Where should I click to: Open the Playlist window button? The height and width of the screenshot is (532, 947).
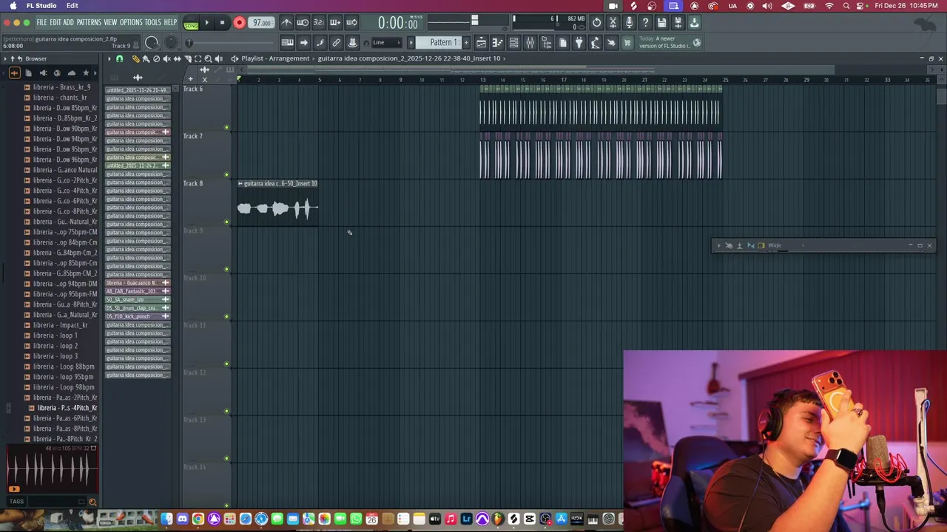(x=481, y=43)
